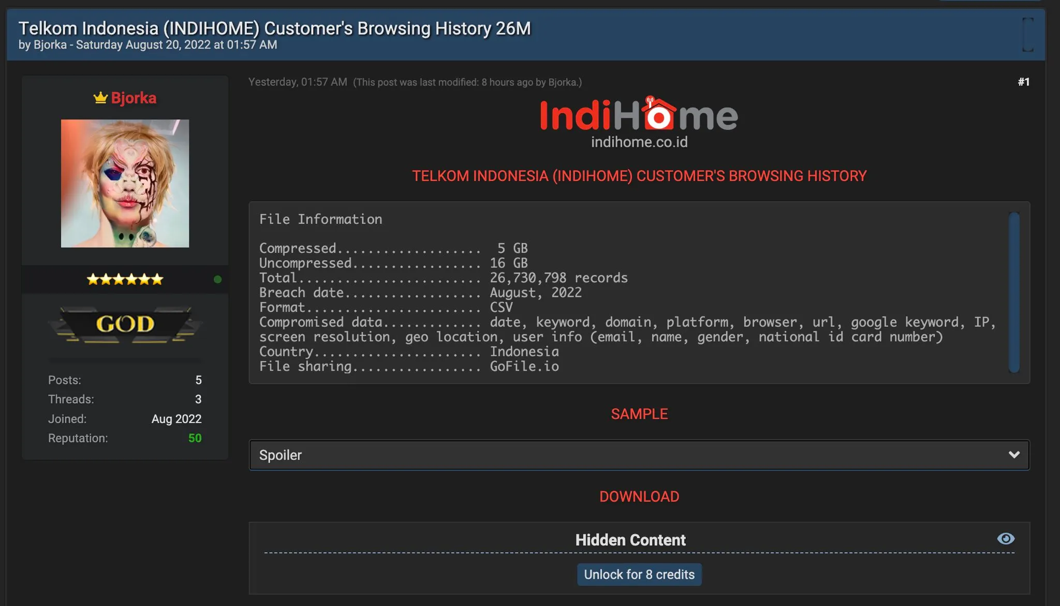Open the #1 post permalink
Viewport: 1060px width, 606px height.
point(1023,82)
